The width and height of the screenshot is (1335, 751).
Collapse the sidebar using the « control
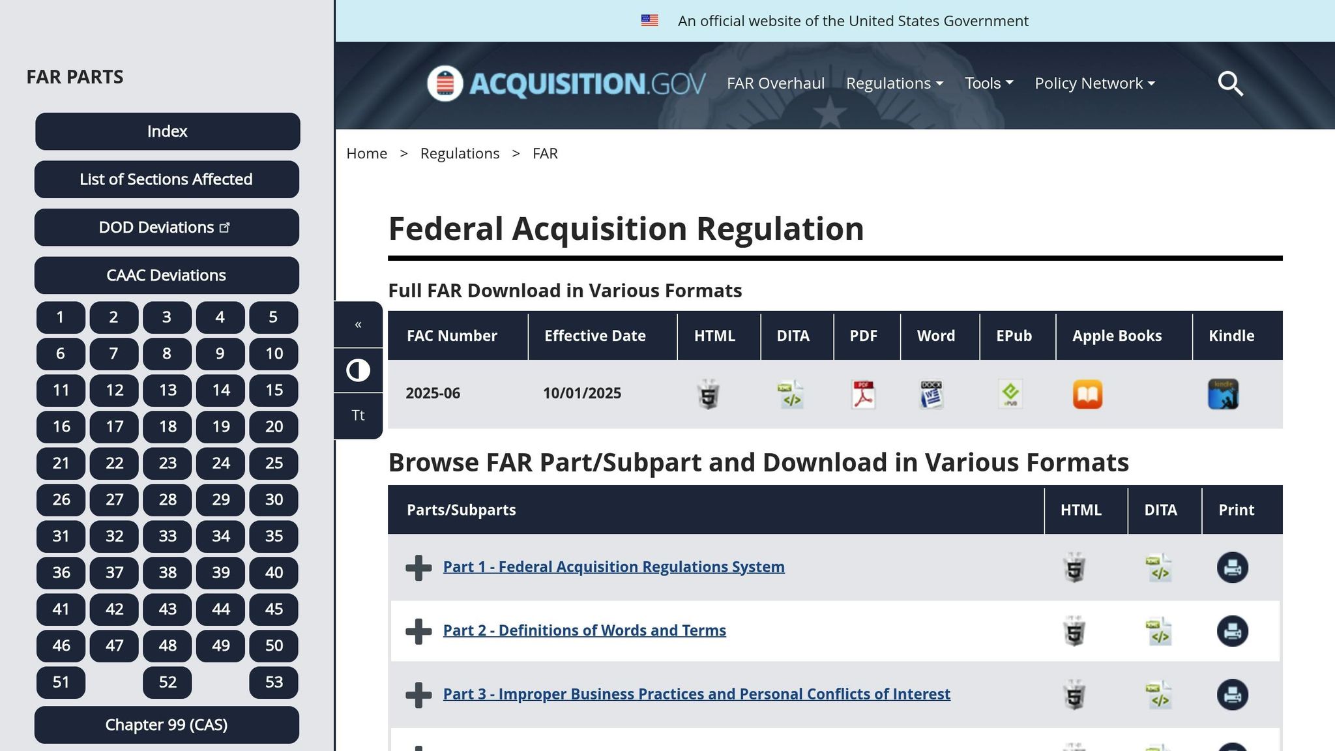358,324
